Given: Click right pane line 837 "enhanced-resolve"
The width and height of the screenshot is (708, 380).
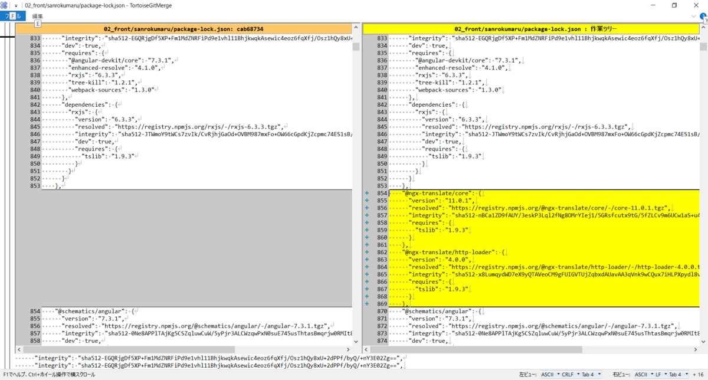Looking at the screenshot, I should pos(462,68).
